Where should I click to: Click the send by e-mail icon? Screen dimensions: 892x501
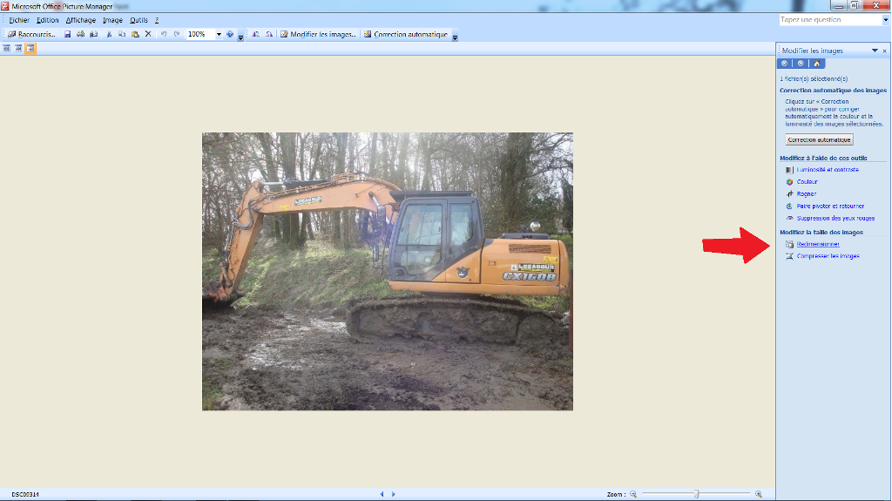[x=94, y=34]
